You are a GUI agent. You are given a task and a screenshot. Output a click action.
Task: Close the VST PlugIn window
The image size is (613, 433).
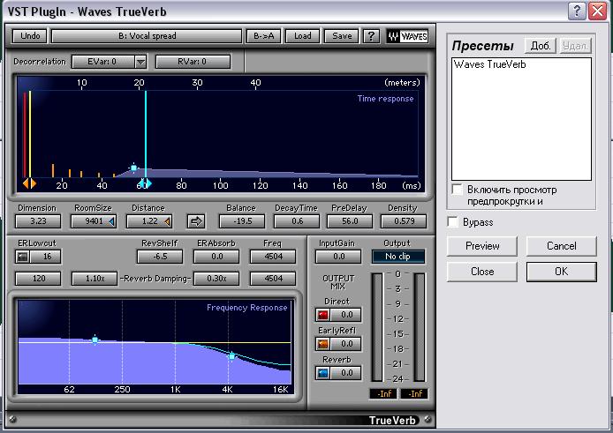(x=597, y=11)
